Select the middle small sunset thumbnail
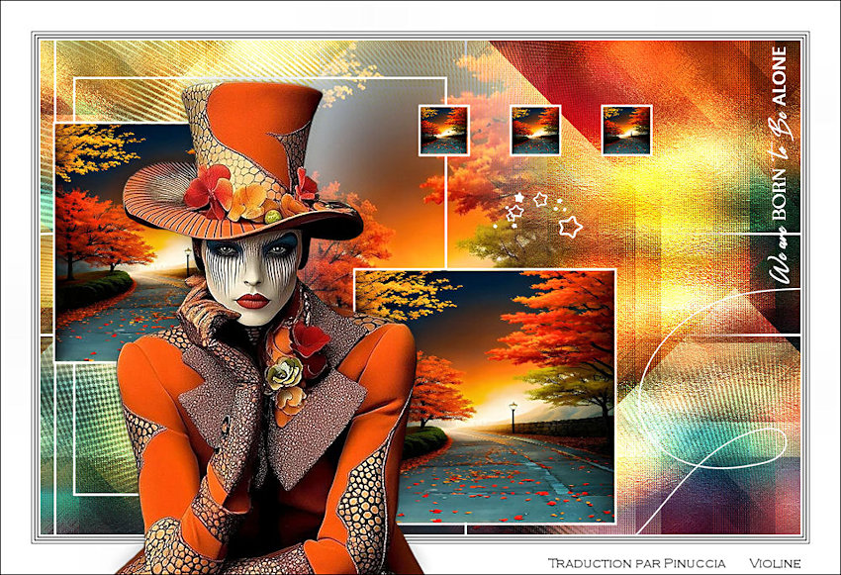 click(535, 130)
